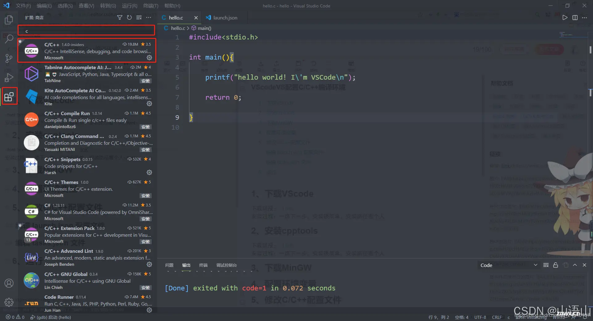
Task: Open editor more actions menu
Action: 584,18
